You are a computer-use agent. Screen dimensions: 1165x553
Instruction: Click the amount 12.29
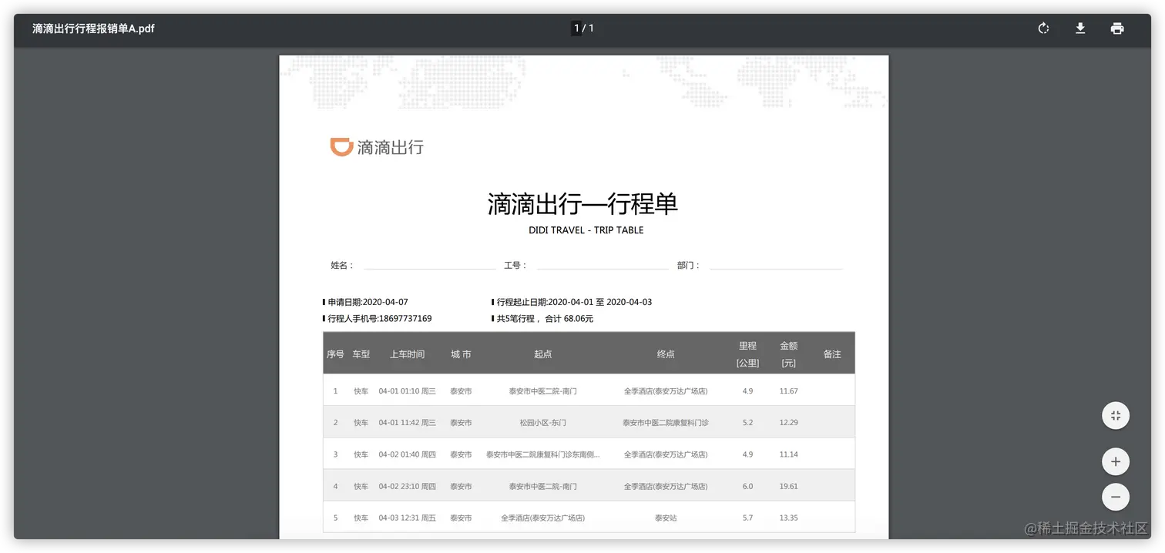(788, 423)
